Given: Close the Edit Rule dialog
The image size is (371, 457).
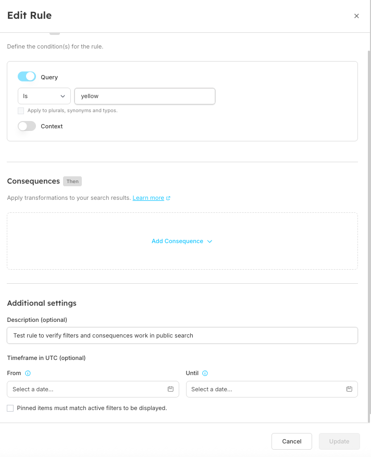Looking at the screenshot, I should [x=356, y=16].
